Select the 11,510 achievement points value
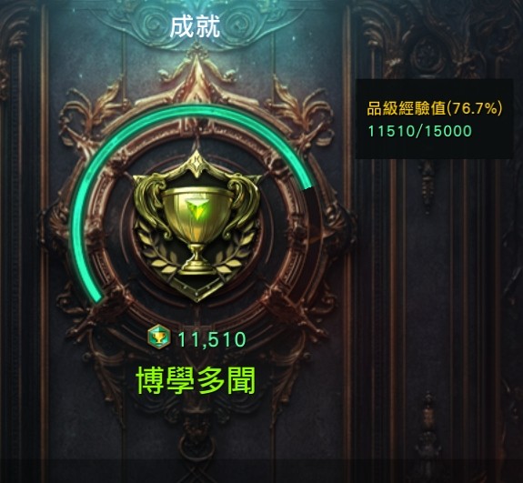The width and height of the screenshot is (523, 483). pyautogui.click(x=212, y=339)
